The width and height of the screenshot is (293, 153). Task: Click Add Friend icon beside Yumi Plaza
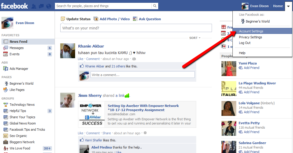pos(241,68)
